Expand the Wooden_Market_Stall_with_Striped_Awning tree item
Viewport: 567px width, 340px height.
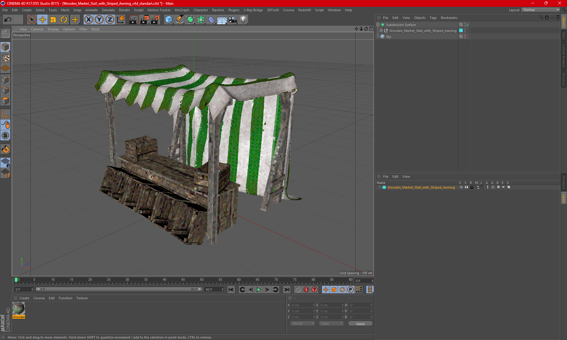click(x=381, y=31)
